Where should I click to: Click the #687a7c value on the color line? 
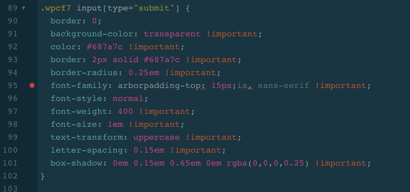(x=105, y=47)
